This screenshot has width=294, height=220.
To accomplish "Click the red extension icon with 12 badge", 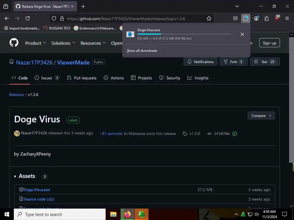I will coord(277,18).
